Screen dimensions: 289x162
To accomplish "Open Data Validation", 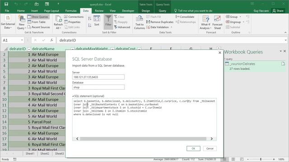I will click(158, 27).
